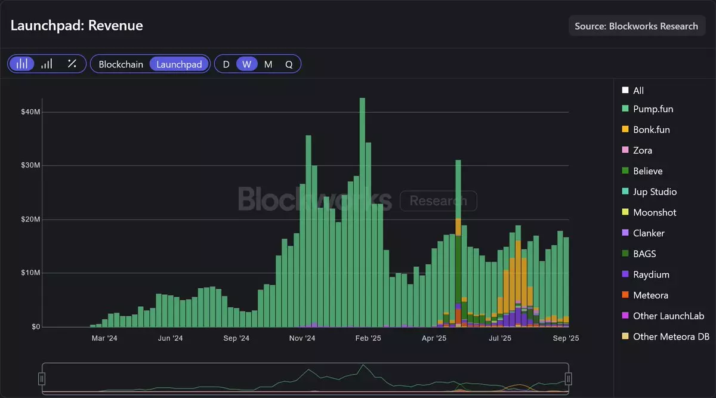Select the weekly (W) interval
The width and height of the screenshot is (716, 398).
246,64
